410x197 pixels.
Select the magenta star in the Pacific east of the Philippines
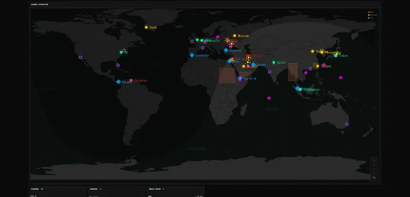pyautogui.click(x=340, y=77)
